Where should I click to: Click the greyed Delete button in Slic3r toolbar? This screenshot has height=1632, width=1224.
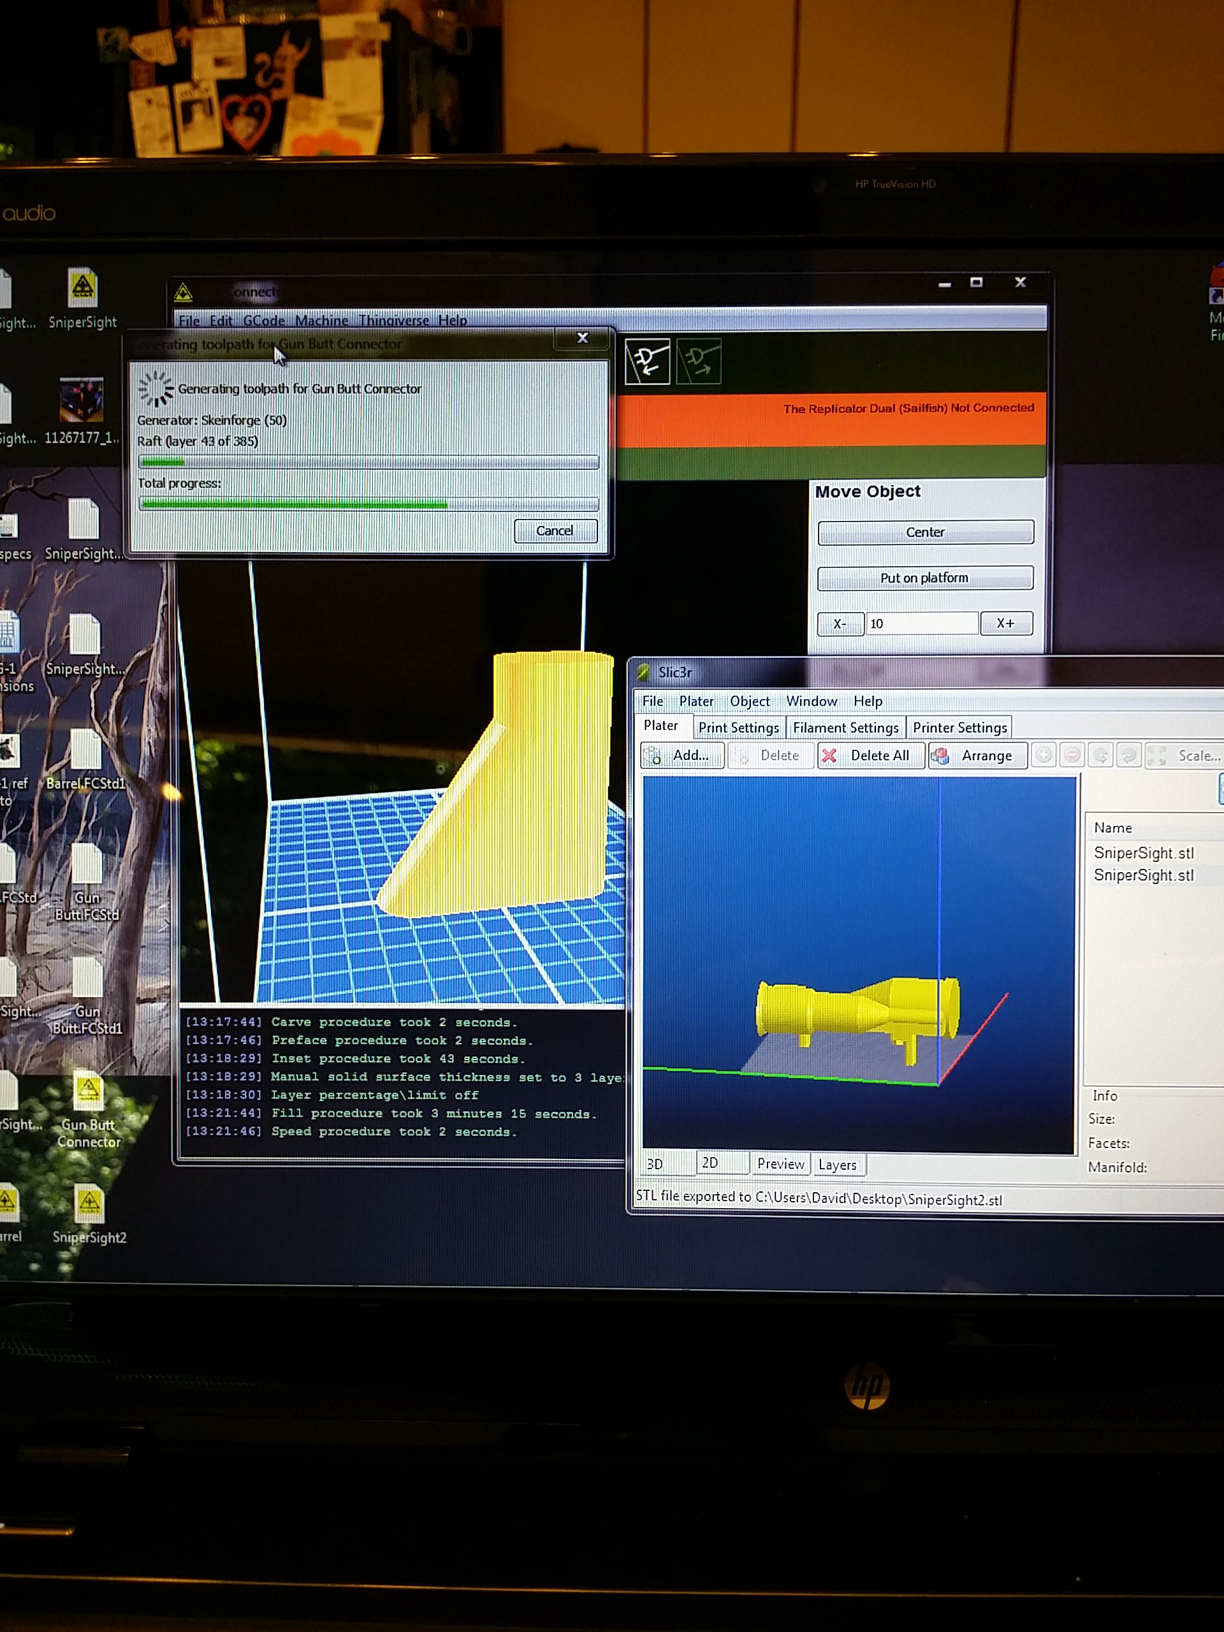click(x=771, y=755)
